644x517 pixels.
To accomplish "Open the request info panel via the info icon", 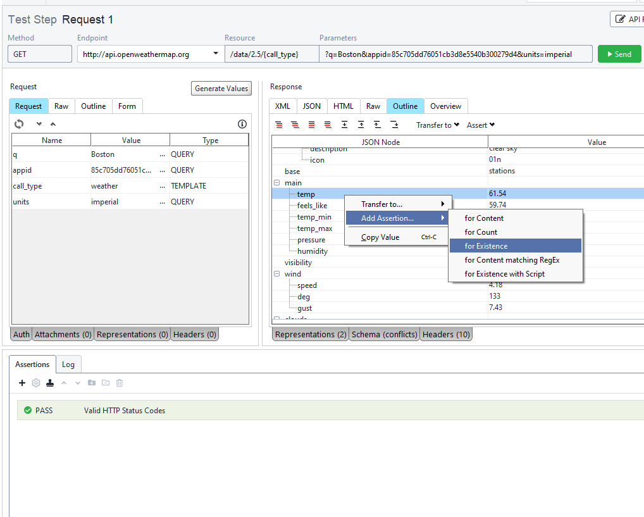I will (242, 124).
